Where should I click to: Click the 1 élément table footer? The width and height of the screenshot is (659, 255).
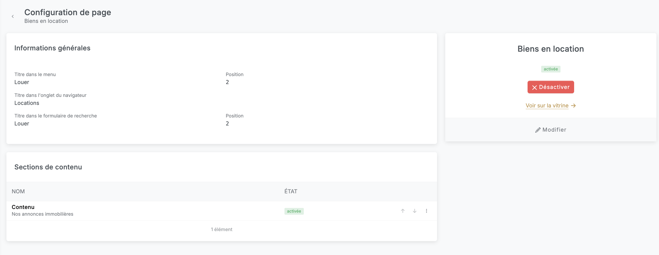click(x=221, y=230)
